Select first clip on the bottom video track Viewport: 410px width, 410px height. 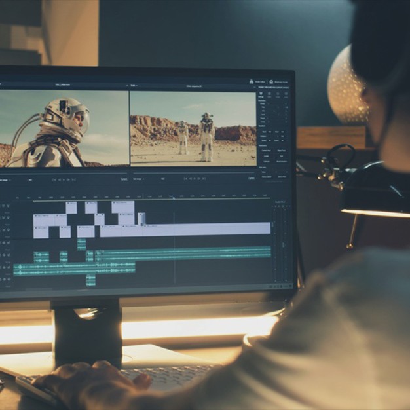[41, 233]
